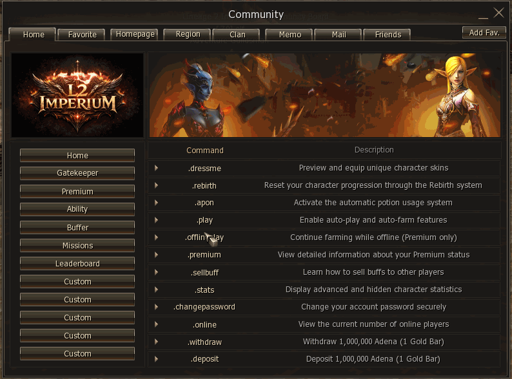
Task: Open the Gatekeeper menu
Action: tap(77, 173)
